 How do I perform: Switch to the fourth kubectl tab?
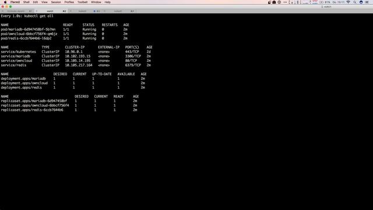(119, 11)
